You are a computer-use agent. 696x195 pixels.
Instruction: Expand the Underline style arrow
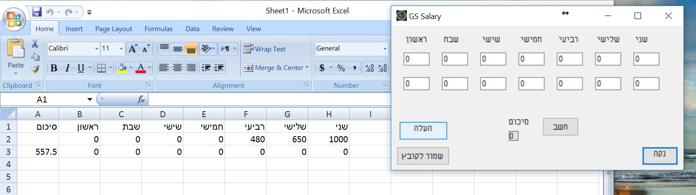[90, 68]
